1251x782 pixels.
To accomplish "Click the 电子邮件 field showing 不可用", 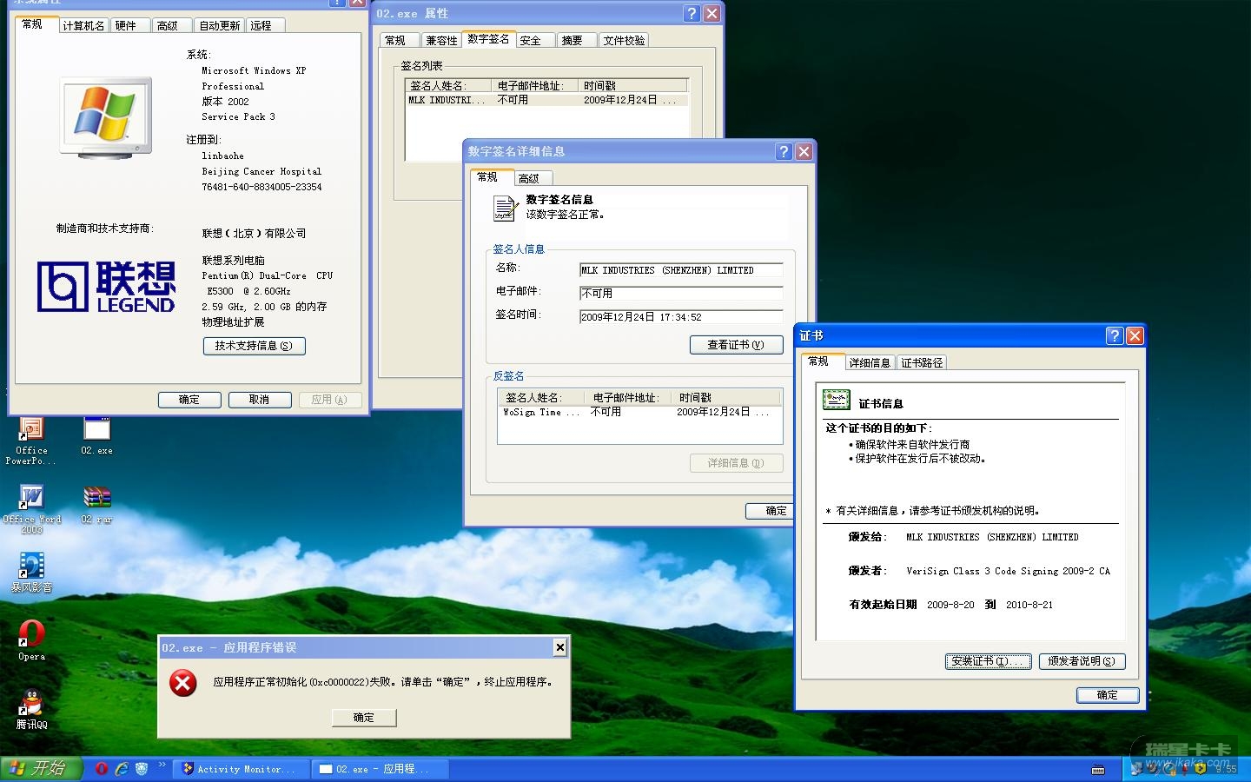I will [681, 294].
